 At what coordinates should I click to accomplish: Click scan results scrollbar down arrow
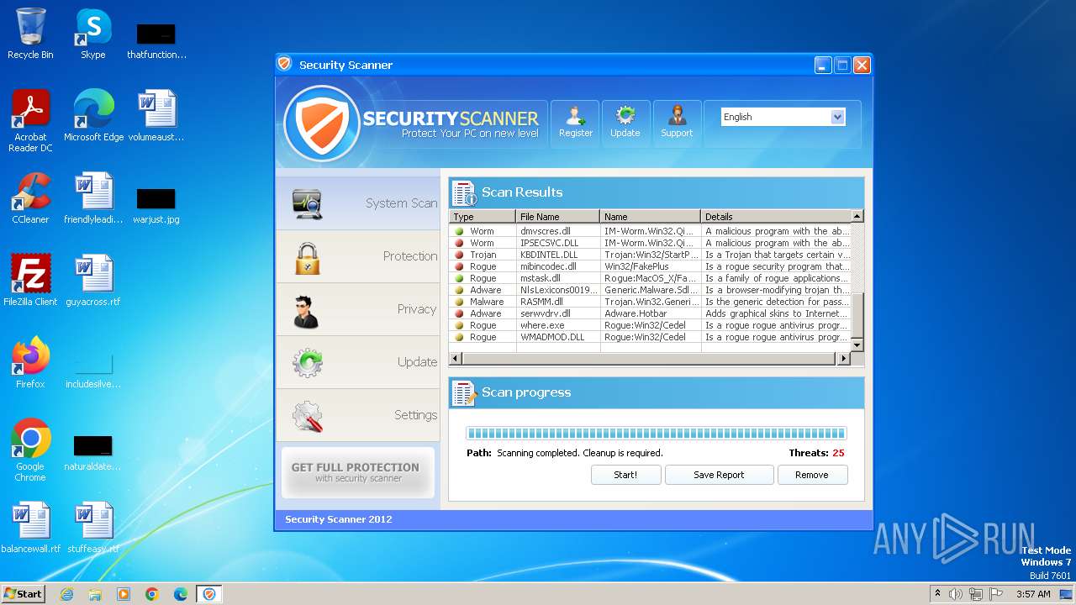[x=857, y=345]
